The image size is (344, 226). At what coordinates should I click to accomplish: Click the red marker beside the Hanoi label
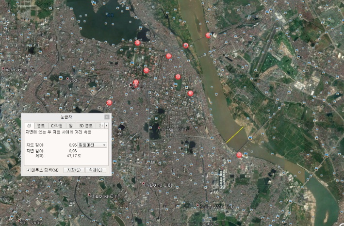[136, 83]
